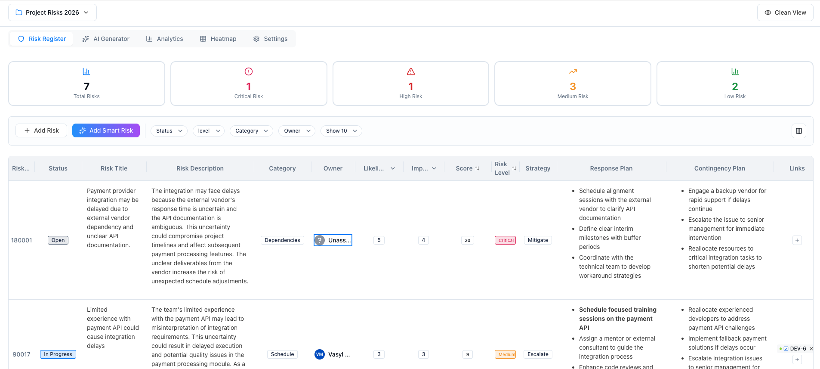This screenshot has width=820, height=369.
Task: Sort by Score using its sort arrows
Action: 477,168
